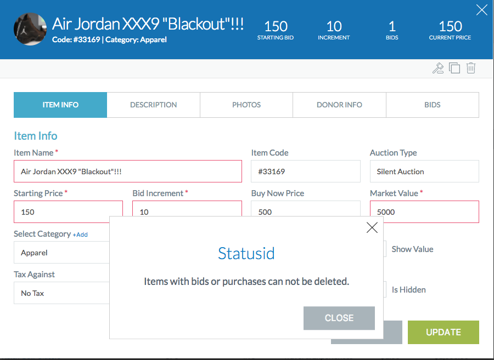The height and width of the screenshot is (360, 494).
Task: Click the Item Name input field
Action: coord(128,172)
